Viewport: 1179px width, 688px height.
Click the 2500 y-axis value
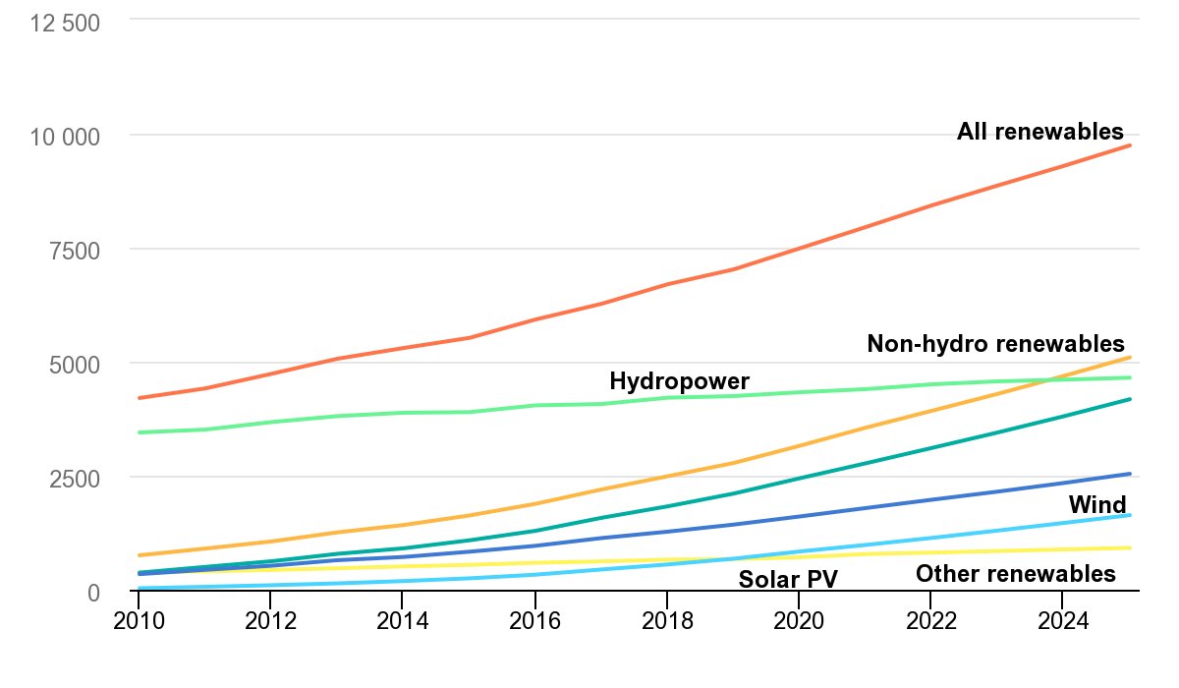pos(75,481)
